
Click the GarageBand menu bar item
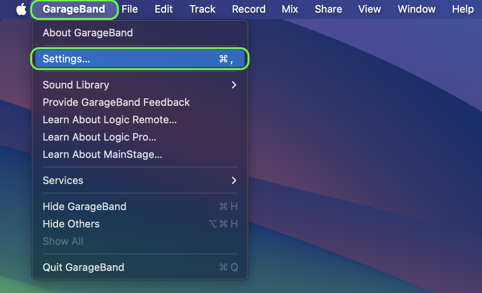[x=74, y=9]
